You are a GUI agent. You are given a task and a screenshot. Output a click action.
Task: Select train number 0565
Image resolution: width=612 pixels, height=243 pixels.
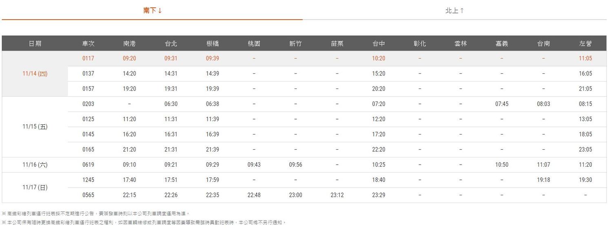point(88,195)
